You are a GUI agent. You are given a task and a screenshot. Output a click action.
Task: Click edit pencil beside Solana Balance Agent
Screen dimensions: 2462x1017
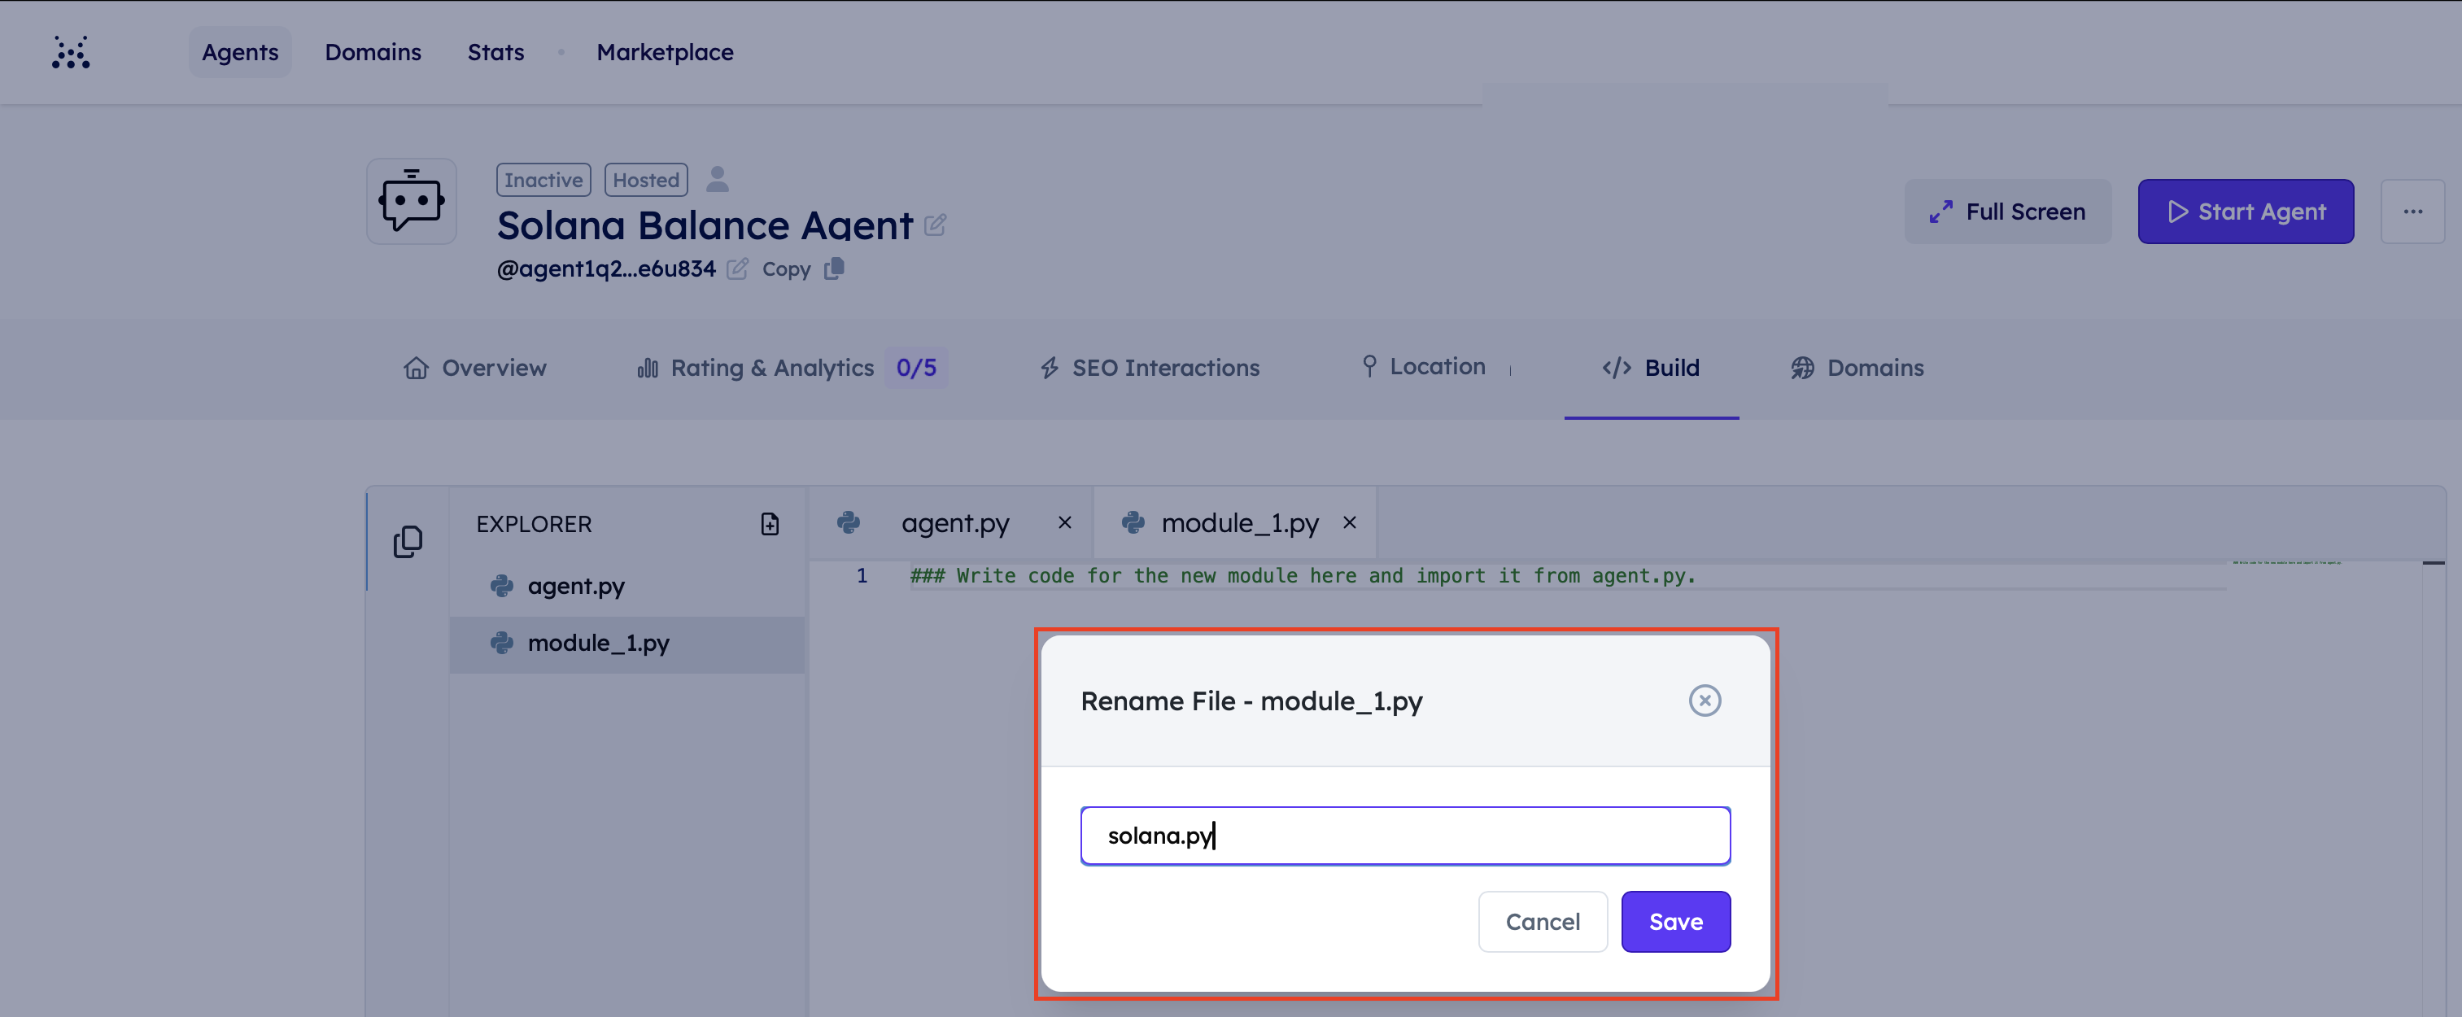point(935,225)
